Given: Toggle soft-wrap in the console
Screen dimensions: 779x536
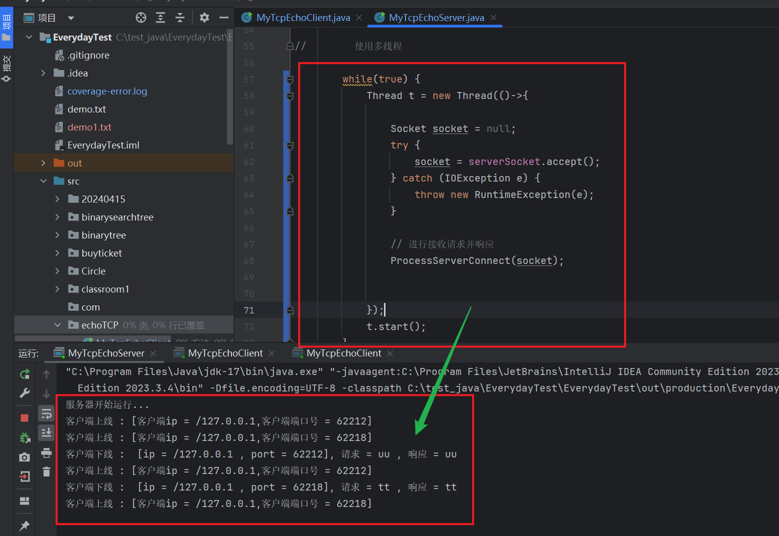Looking at the screenshot, I should coord(46,413).
